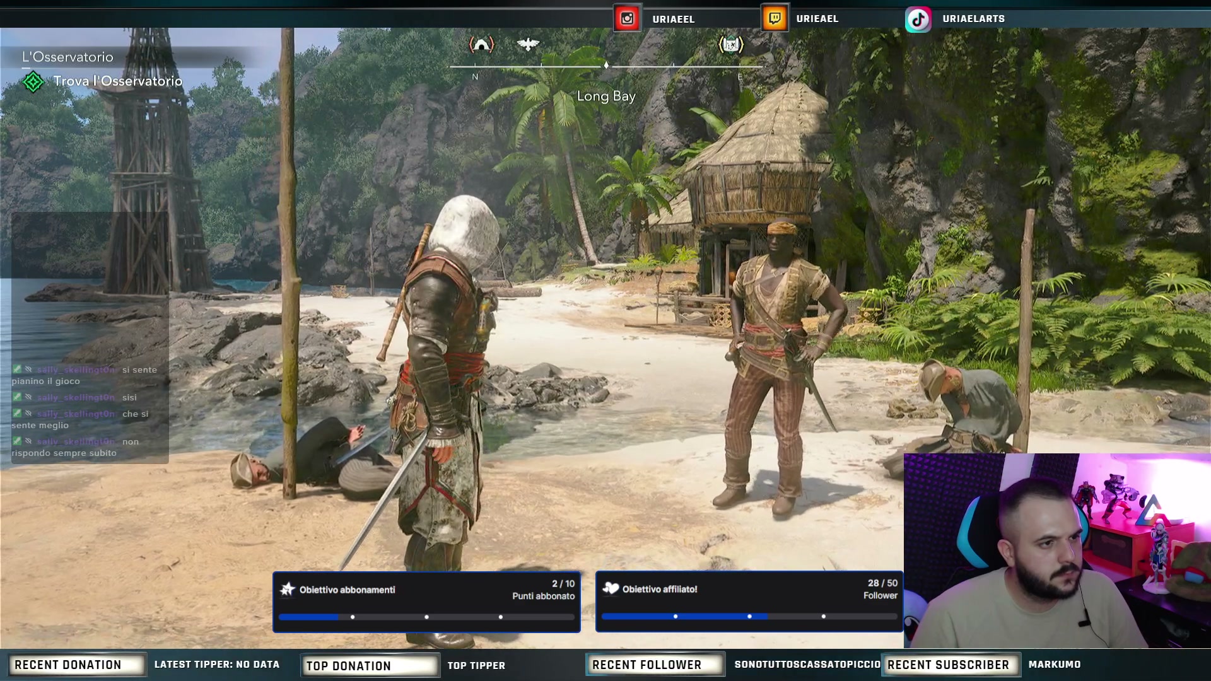Click the RECENT SUBSCRIBER label
This screenshot has height=681, width=1211.
point(948,665)
